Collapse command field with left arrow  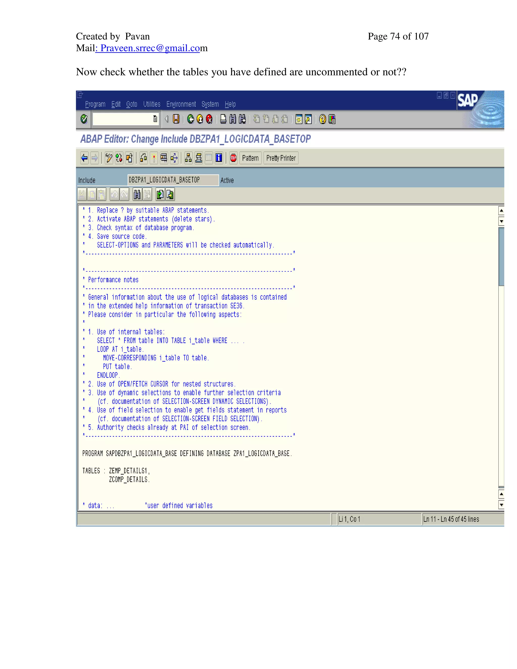tap(167, 119)
